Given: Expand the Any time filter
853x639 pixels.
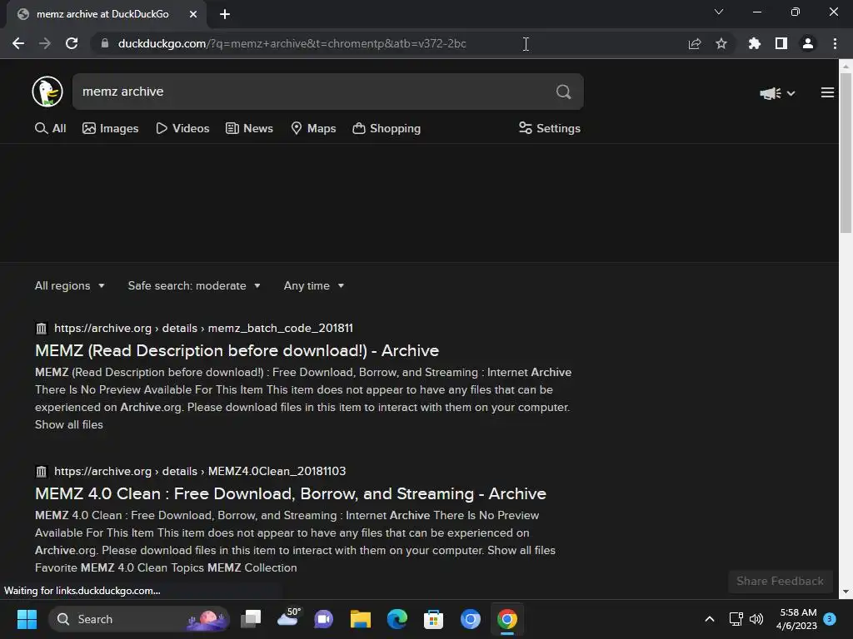Looking at the screenshot, I should click(x=314, y=286).
